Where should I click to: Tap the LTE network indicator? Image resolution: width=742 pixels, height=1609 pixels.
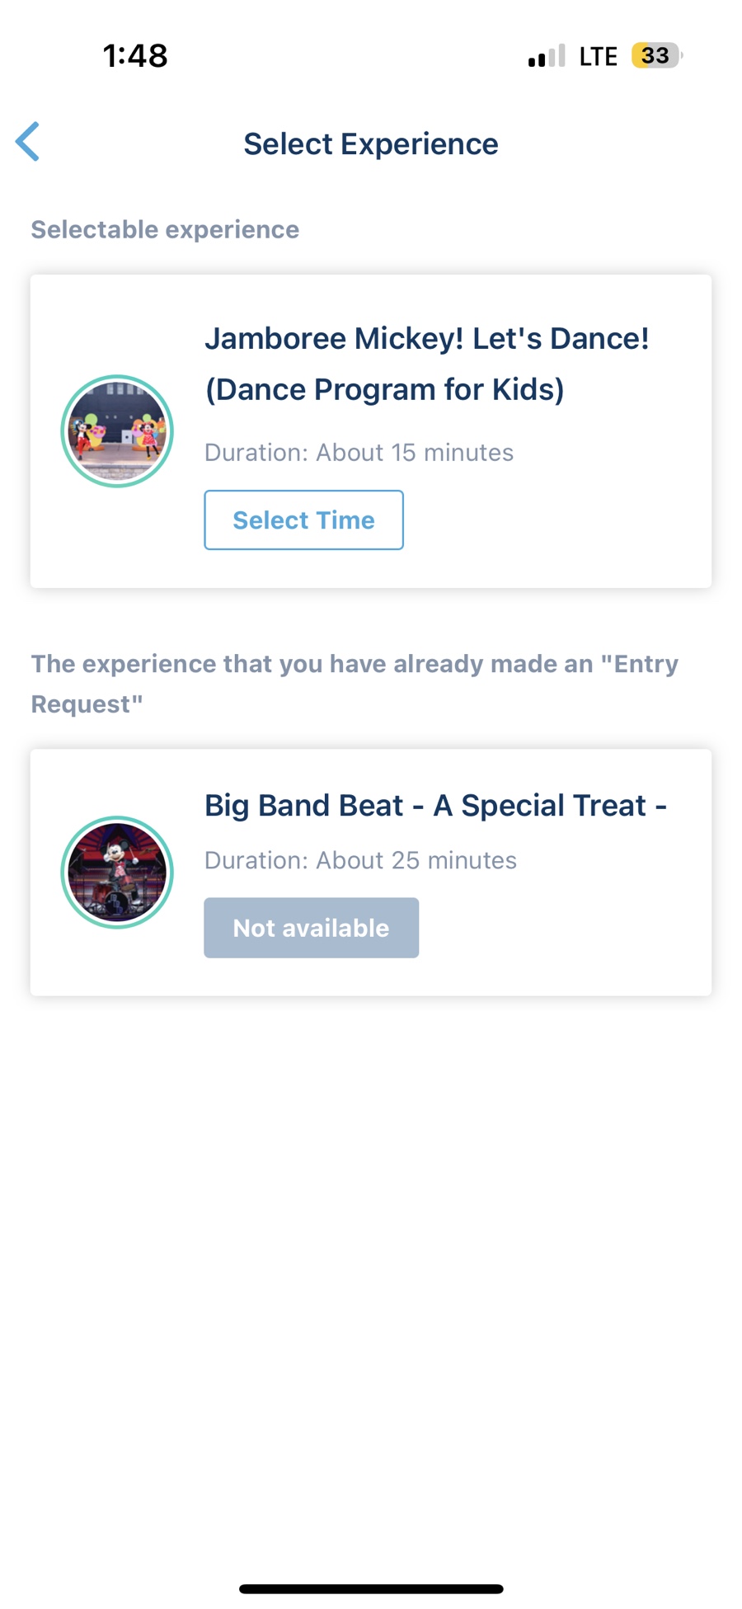tap(598, 56)
